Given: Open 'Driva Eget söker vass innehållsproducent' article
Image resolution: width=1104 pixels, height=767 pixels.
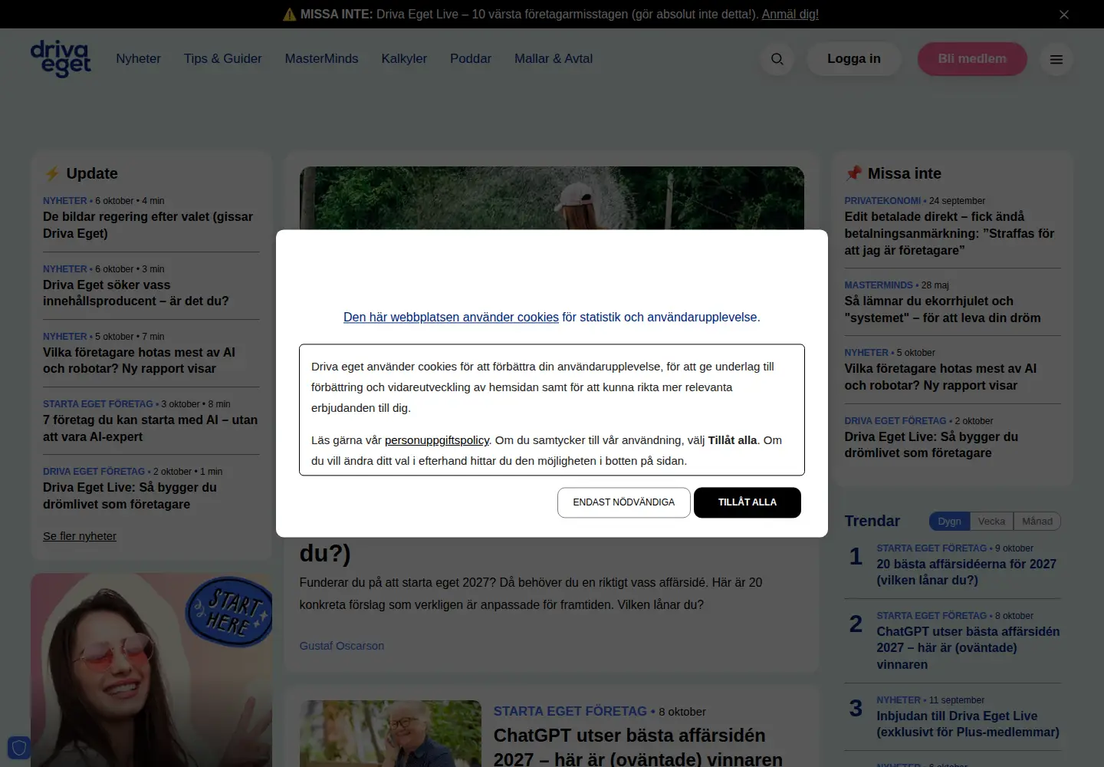Looking at the screenshot, I should (136, 293).
